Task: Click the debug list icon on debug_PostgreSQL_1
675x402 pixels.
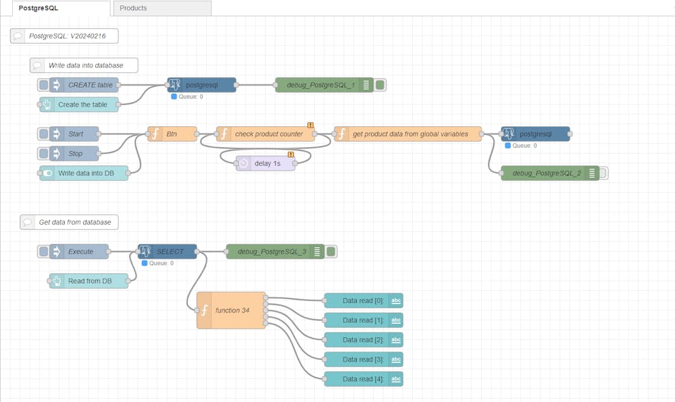Action: pyautogui.click(x=366, y=85)
